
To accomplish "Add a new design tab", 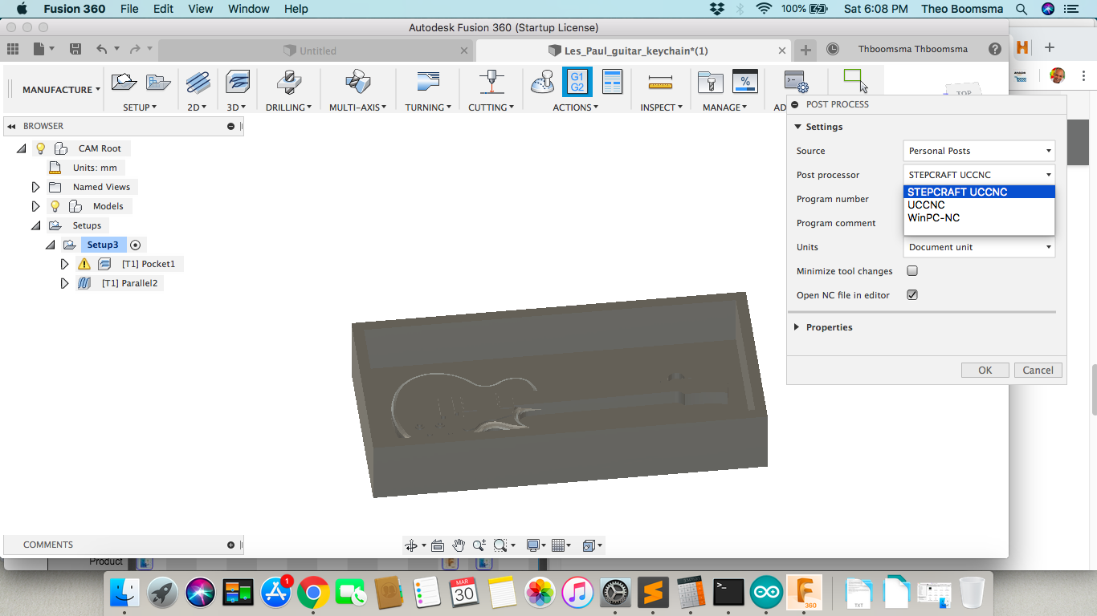I will tap(806, 50).
